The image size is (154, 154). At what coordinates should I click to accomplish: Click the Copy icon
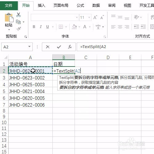pos(18,22)
